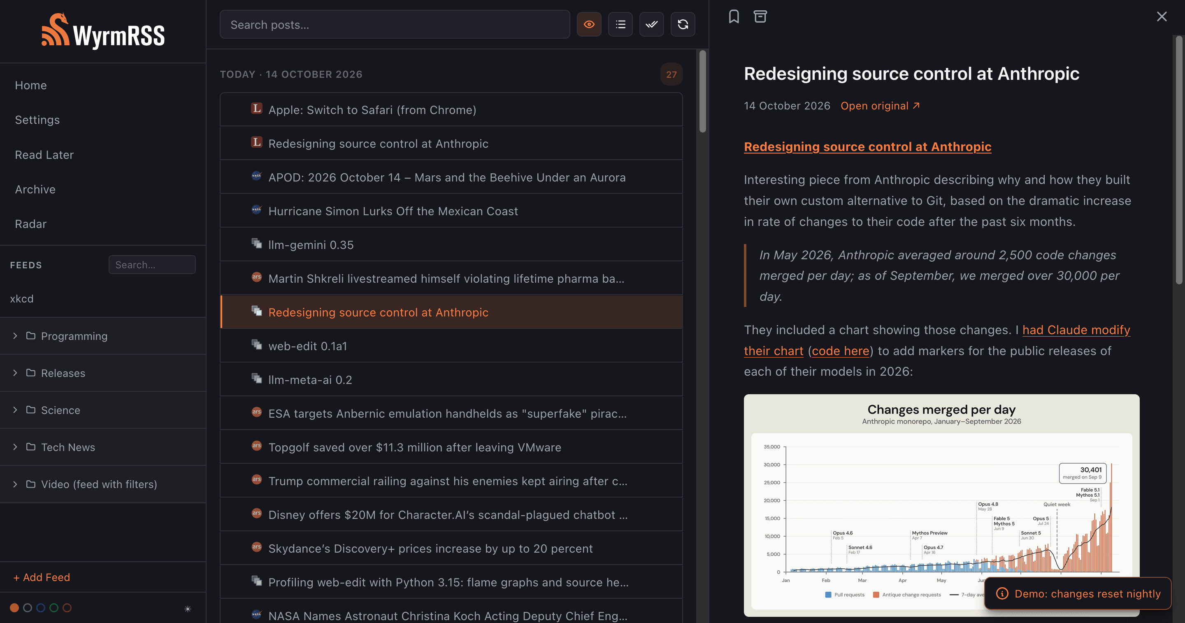Viewport: 1185px width, 623px height.
Task: Open the Archive section
Action: [x=35, y=189]
